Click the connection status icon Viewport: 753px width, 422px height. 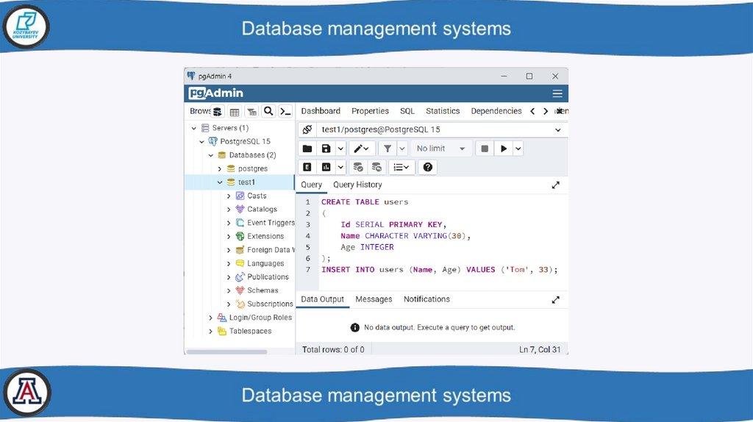(307, 129)
